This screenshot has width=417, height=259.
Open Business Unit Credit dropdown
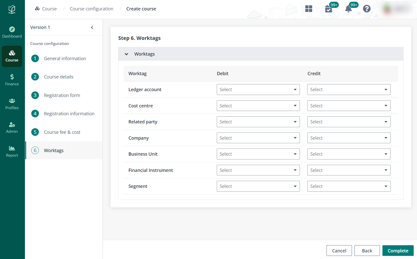[349, 154]
